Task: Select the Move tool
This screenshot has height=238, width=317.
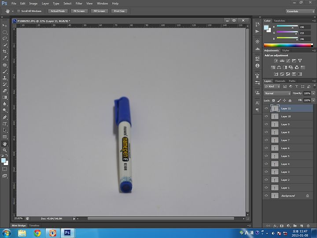Action: [5, 25]
